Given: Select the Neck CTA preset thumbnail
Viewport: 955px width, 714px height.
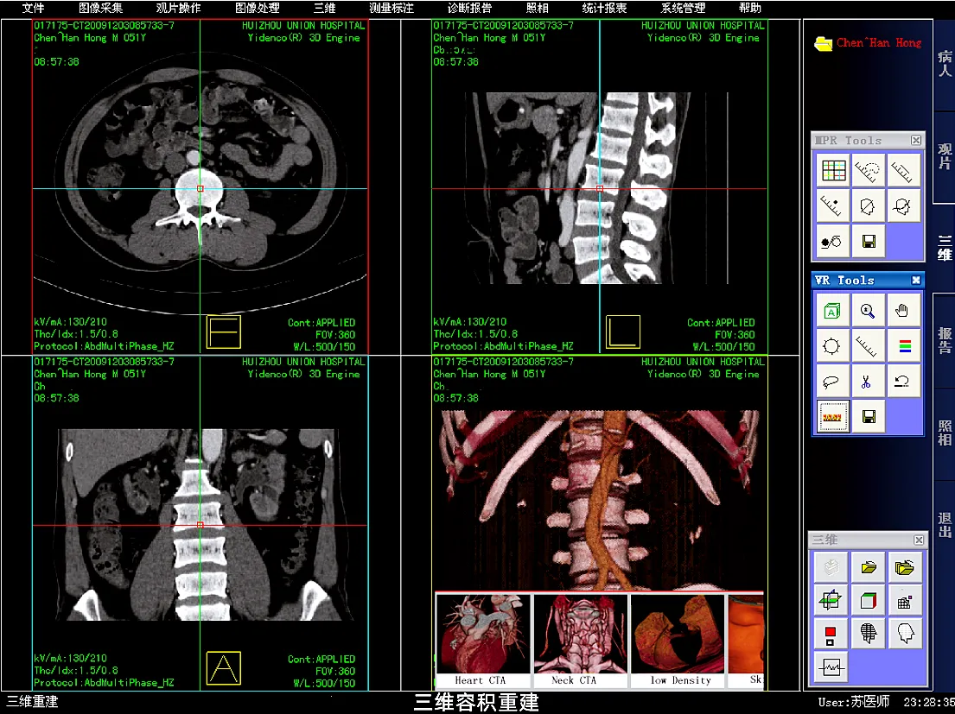Looking at the screenshot, I should click(581, 641).
